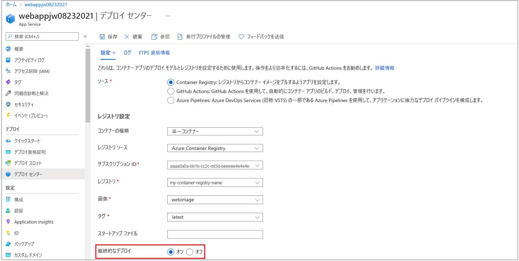Image resolution: width=519 pixels, height=261 pixels.
Task: Open 構成 bars icon in sidebar
Action: tap(8, 200)
